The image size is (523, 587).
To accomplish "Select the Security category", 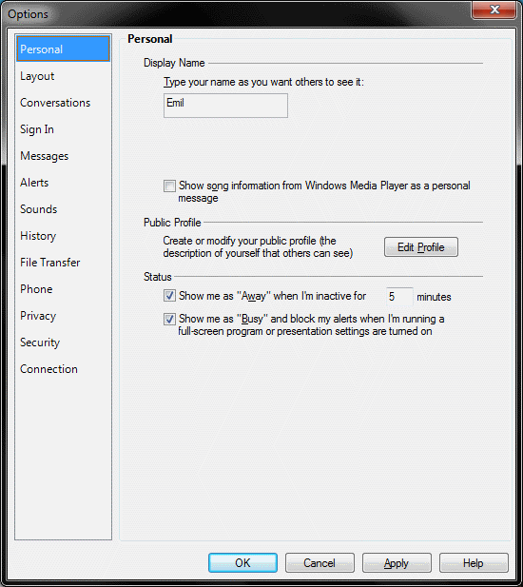I will coord(40,342).
